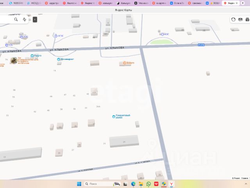Click the Справка link at bottom right

tap(245, 178)
